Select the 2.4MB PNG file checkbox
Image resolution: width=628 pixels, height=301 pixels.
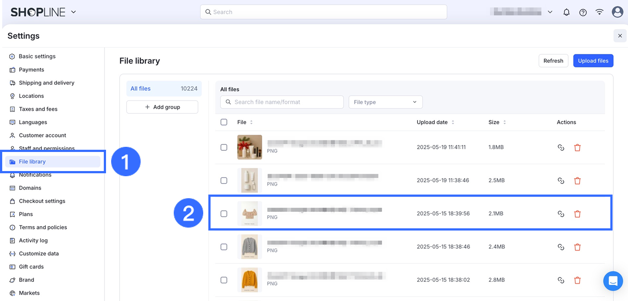pyautogui.click(x=224, y=247)
